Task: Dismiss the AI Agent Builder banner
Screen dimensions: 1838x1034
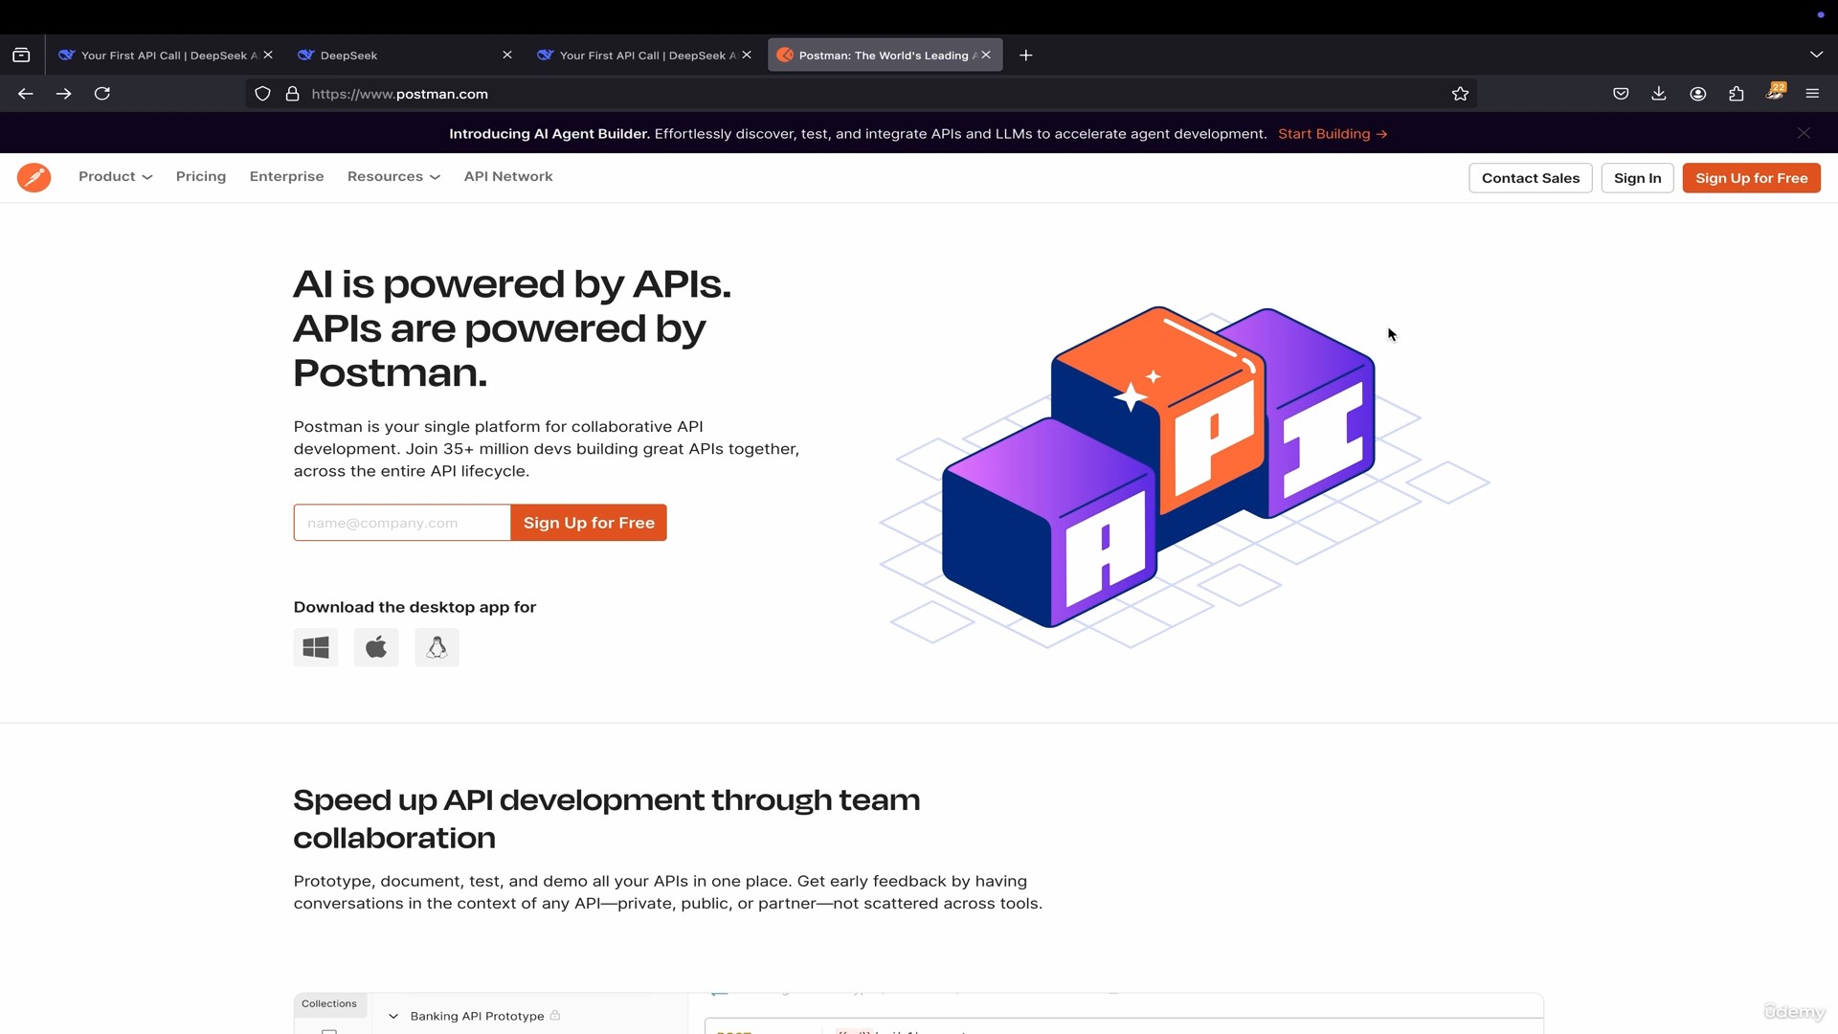Action: pos(1804,133)
